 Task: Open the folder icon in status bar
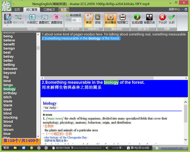coord(15,148)
